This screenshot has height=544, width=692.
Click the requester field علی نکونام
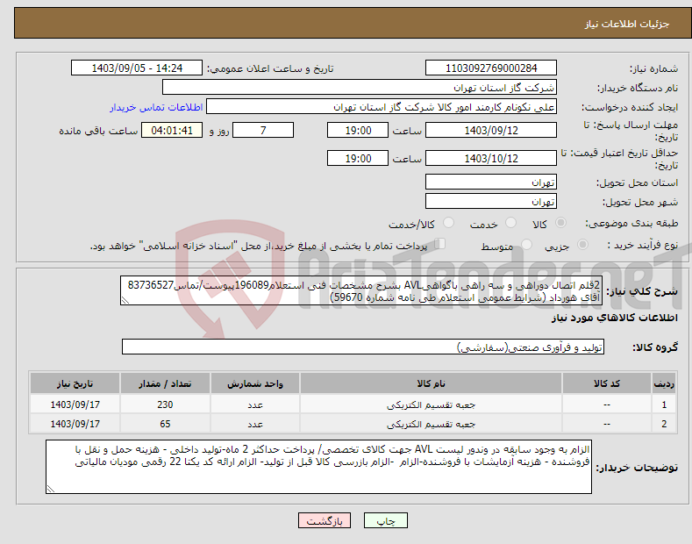click(x=382, y=107)
